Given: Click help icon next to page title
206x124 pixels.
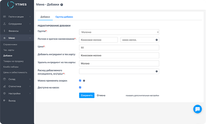Looking at the screenshot, I should click(x=61, y=5).
